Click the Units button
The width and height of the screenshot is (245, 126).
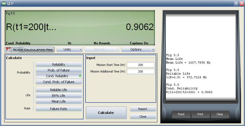67,50
